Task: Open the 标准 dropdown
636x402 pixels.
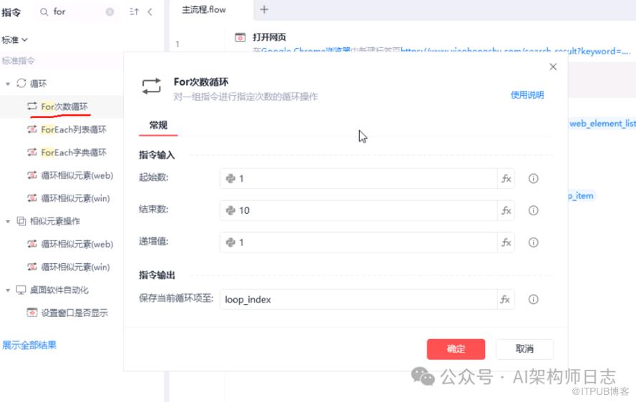Action: pyautogui.click(x=14, y=40)
